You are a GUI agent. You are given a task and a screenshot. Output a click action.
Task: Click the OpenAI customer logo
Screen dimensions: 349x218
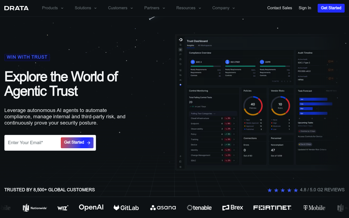[x=91, y=207]
